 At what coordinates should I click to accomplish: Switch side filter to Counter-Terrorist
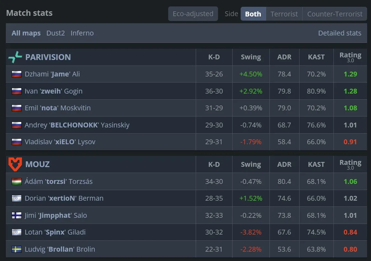click(x=334, y=14)
